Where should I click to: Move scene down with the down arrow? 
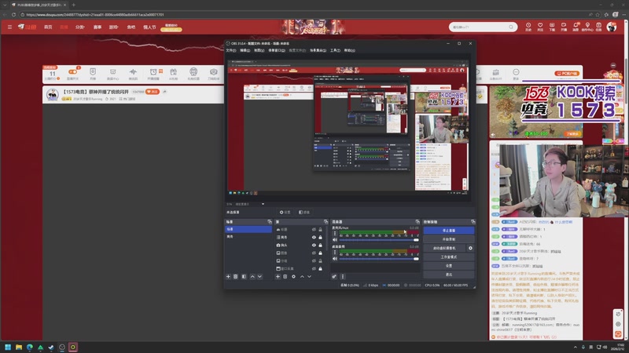coord(260,277)
